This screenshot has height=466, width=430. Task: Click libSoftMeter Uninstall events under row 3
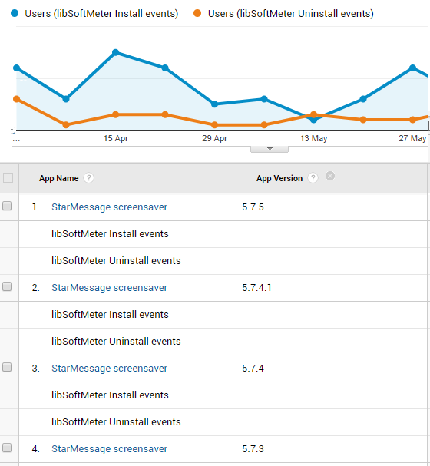tap(116, 421)
